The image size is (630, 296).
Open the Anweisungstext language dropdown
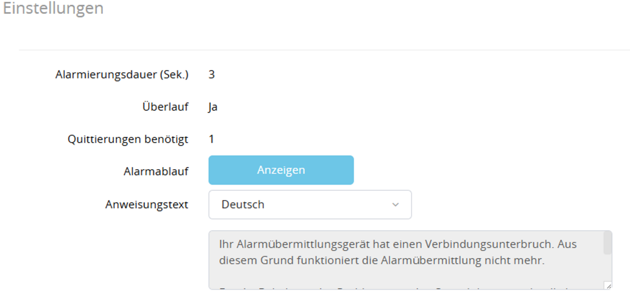[310, 204]
